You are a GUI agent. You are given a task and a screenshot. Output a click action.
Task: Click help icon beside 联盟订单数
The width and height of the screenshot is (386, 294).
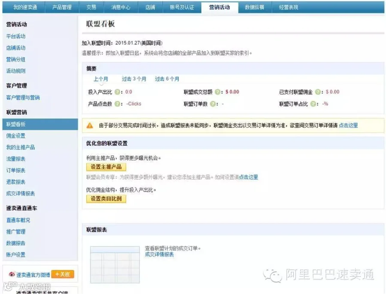pyautogui.click(x=213, y=104)
